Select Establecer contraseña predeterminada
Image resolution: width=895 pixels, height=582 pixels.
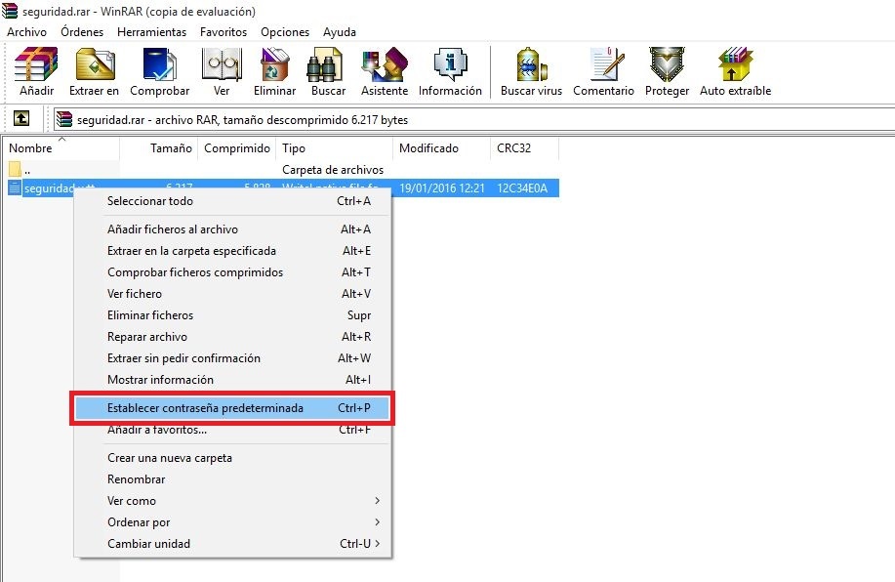tap(233, 408)
